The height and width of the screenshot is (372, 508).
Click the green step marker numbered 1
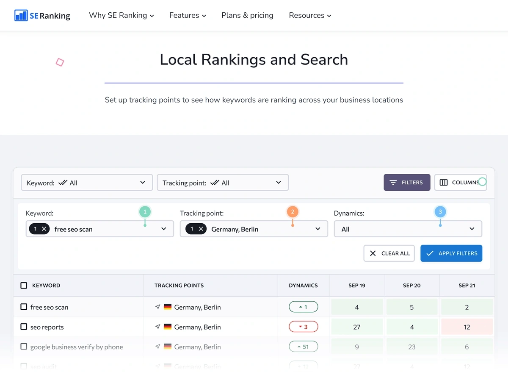click(145, 211)
